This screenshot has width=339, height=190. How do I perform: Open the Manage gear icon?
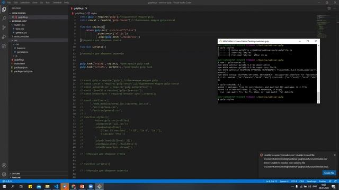pos(4,174)
